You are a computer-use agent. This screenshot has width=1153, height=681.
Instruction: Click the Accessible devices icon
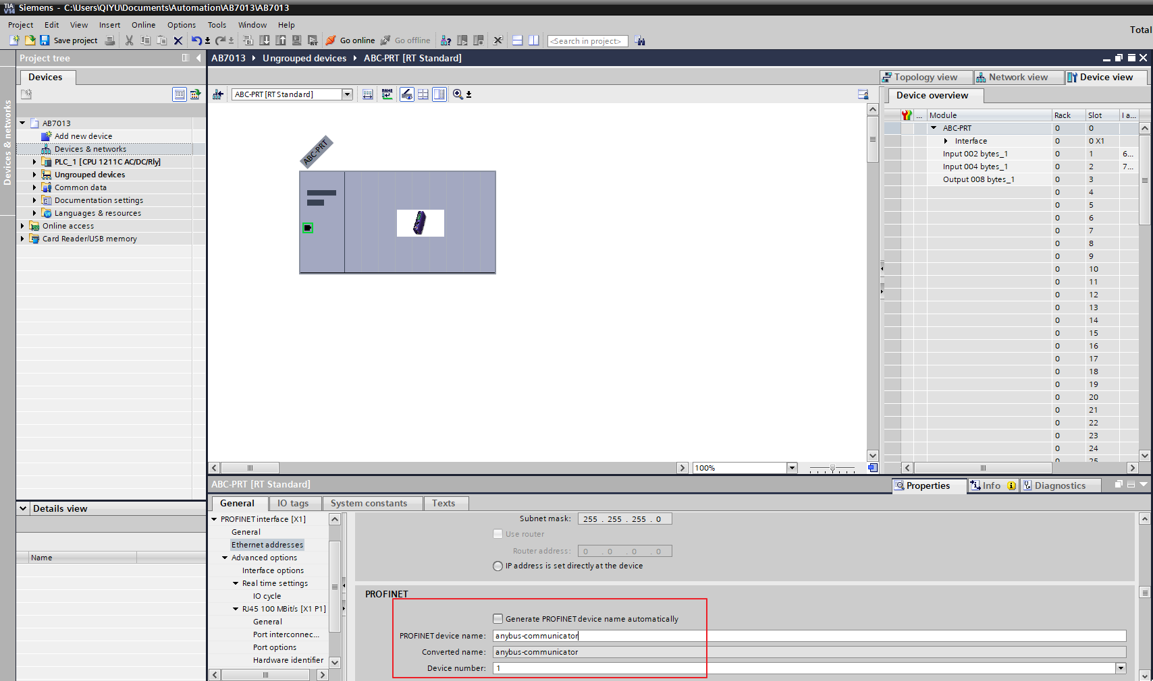pos(446,40)
